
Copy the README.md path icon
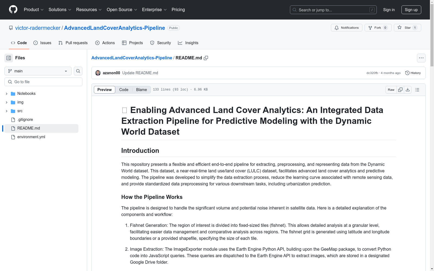pyautogui.click(x=206, y=58)
